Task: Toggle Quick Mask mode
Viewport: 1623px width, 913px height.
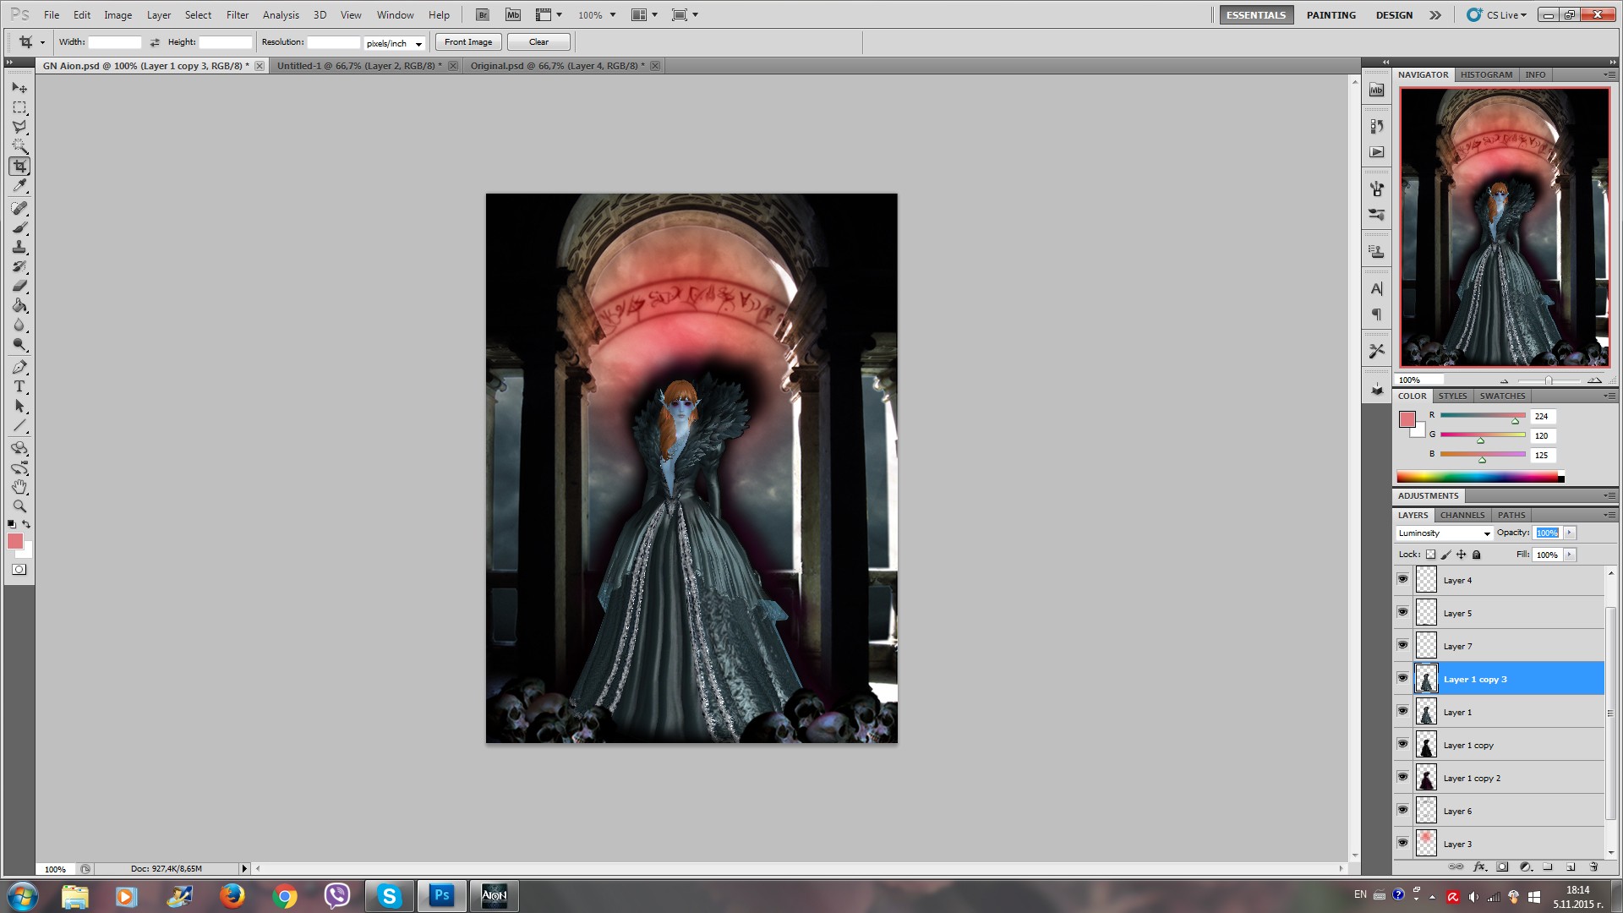Action: 19,570
